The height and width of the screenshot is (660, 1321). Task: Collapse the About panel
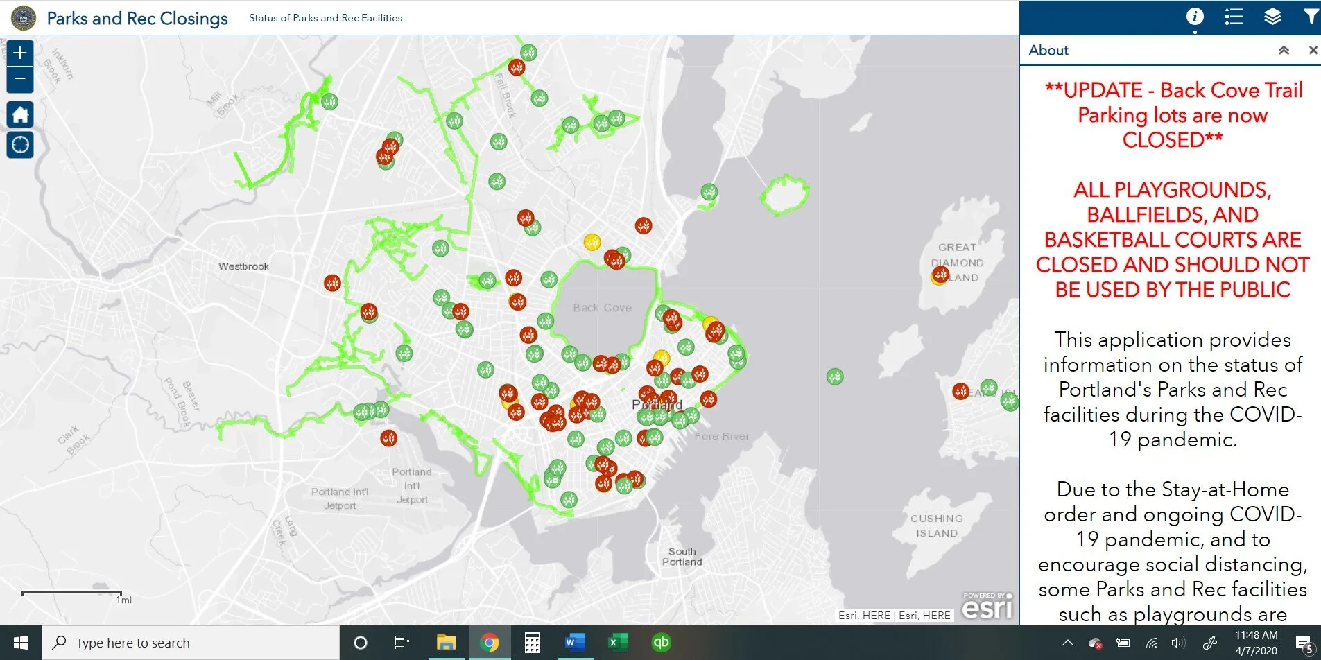tap(1284, 50)
